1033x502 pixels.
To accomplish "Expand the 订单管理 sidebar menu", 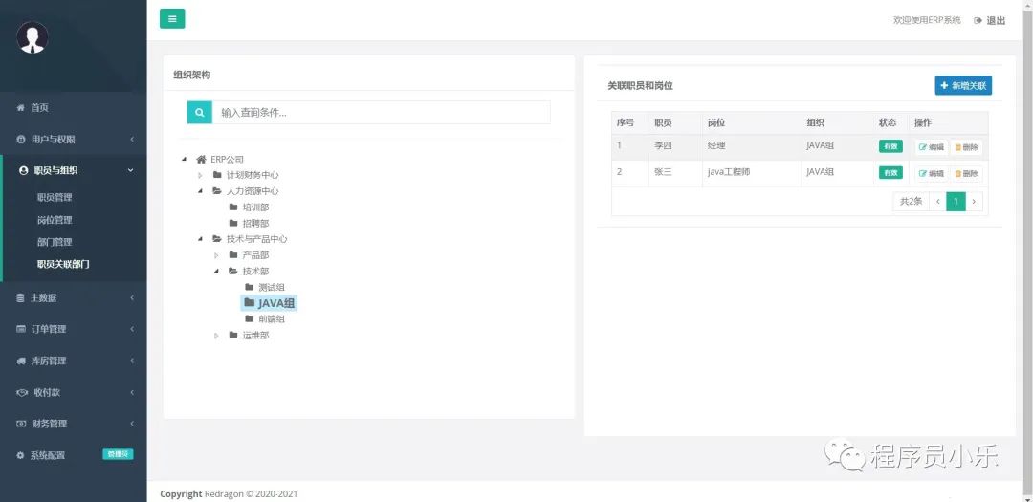I will 74,329.
